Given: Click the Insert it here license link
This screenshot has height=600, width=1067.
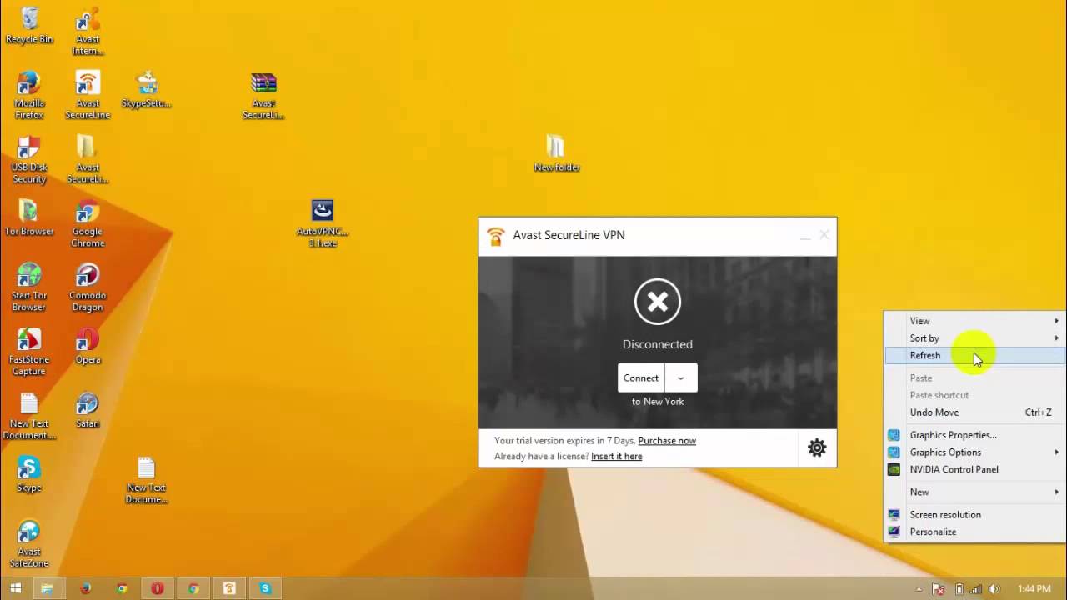Looking at the screenshot, I should [x=617, y=456].
